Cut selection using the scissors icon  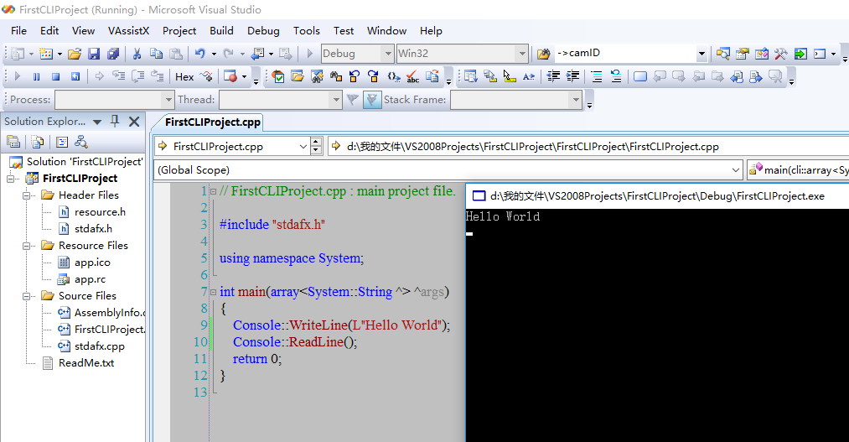(x=137, y=54)
